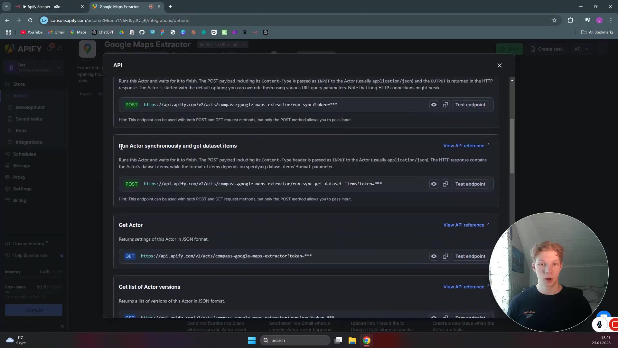Open Actors in the Apify sidebar
Screen dimensions: 618x348
[x=20, y=96]
